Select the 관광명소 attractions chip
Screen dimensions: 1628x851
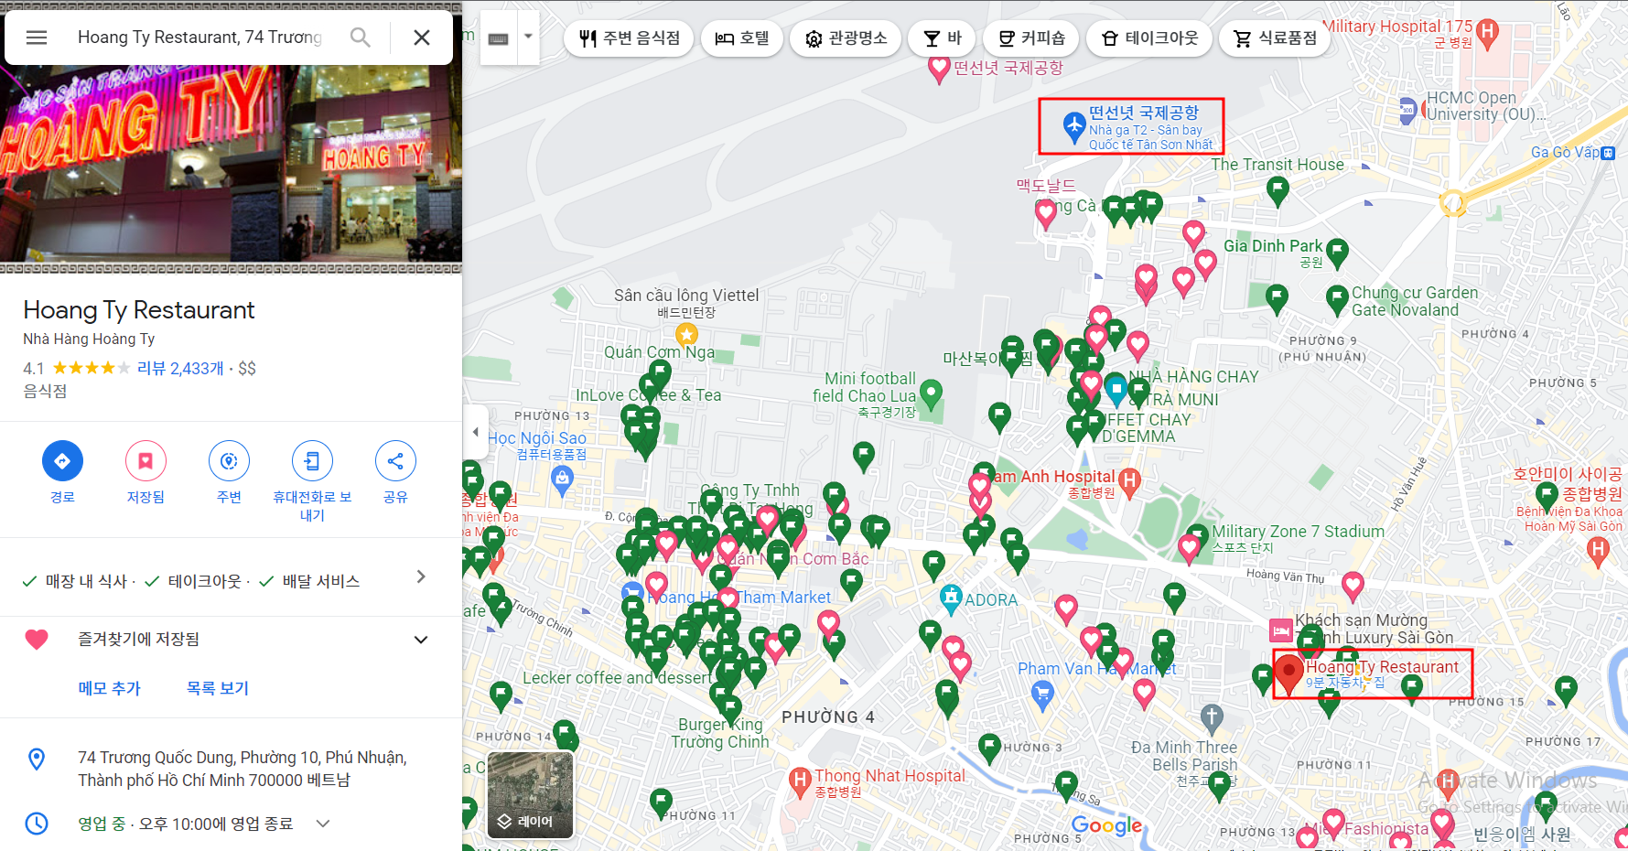[x=846, y=38]
